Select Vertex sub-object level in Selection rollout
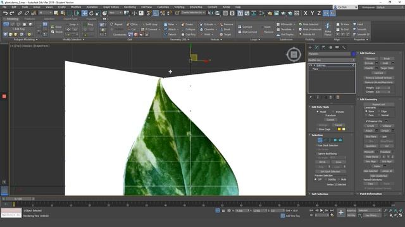The image size is (405, 227). (320, 140)
